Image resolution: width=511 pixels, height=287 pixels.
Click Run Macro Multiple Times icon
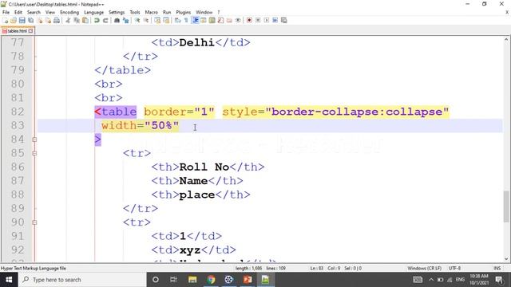(275, 21)
